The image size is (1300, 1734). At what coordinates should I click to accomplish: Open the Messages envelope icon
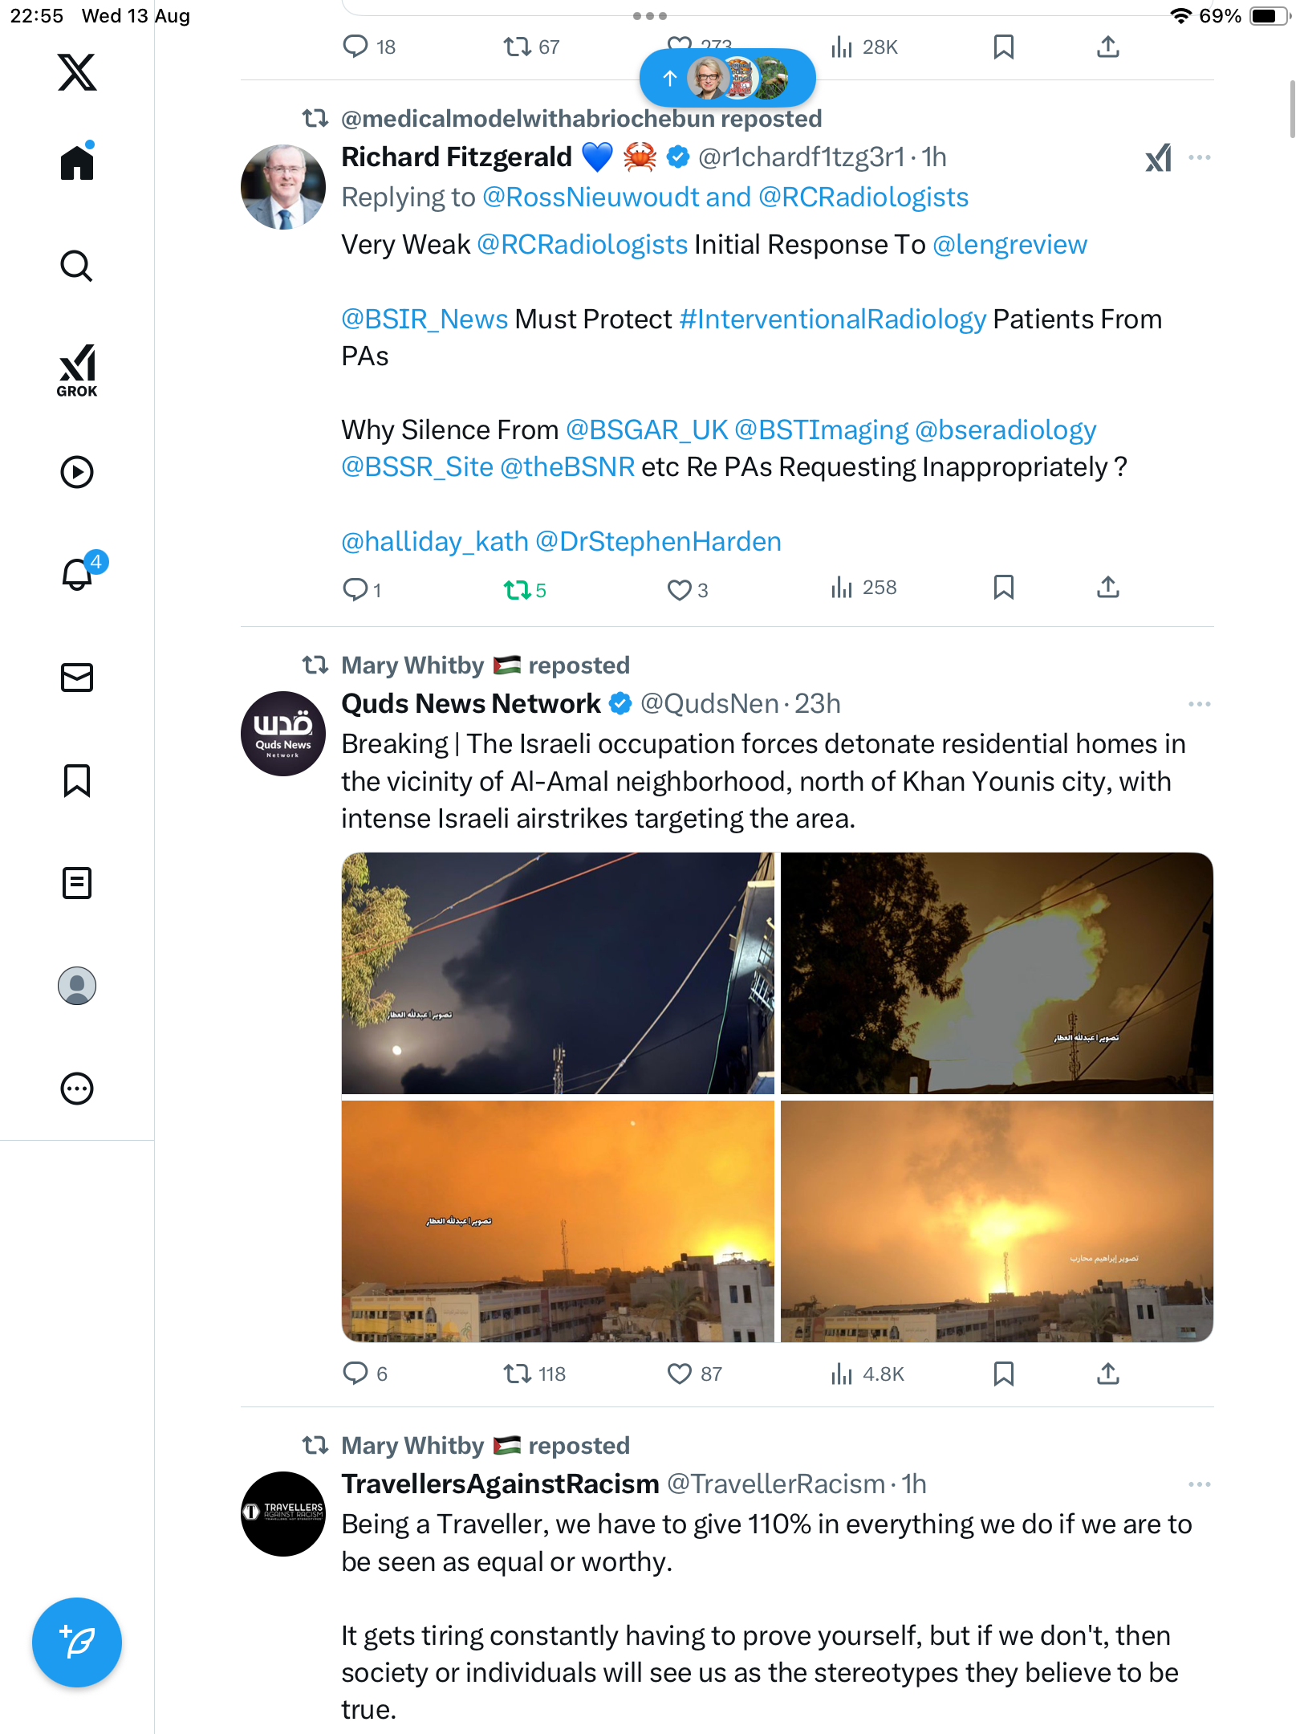[x=77, y=678]
